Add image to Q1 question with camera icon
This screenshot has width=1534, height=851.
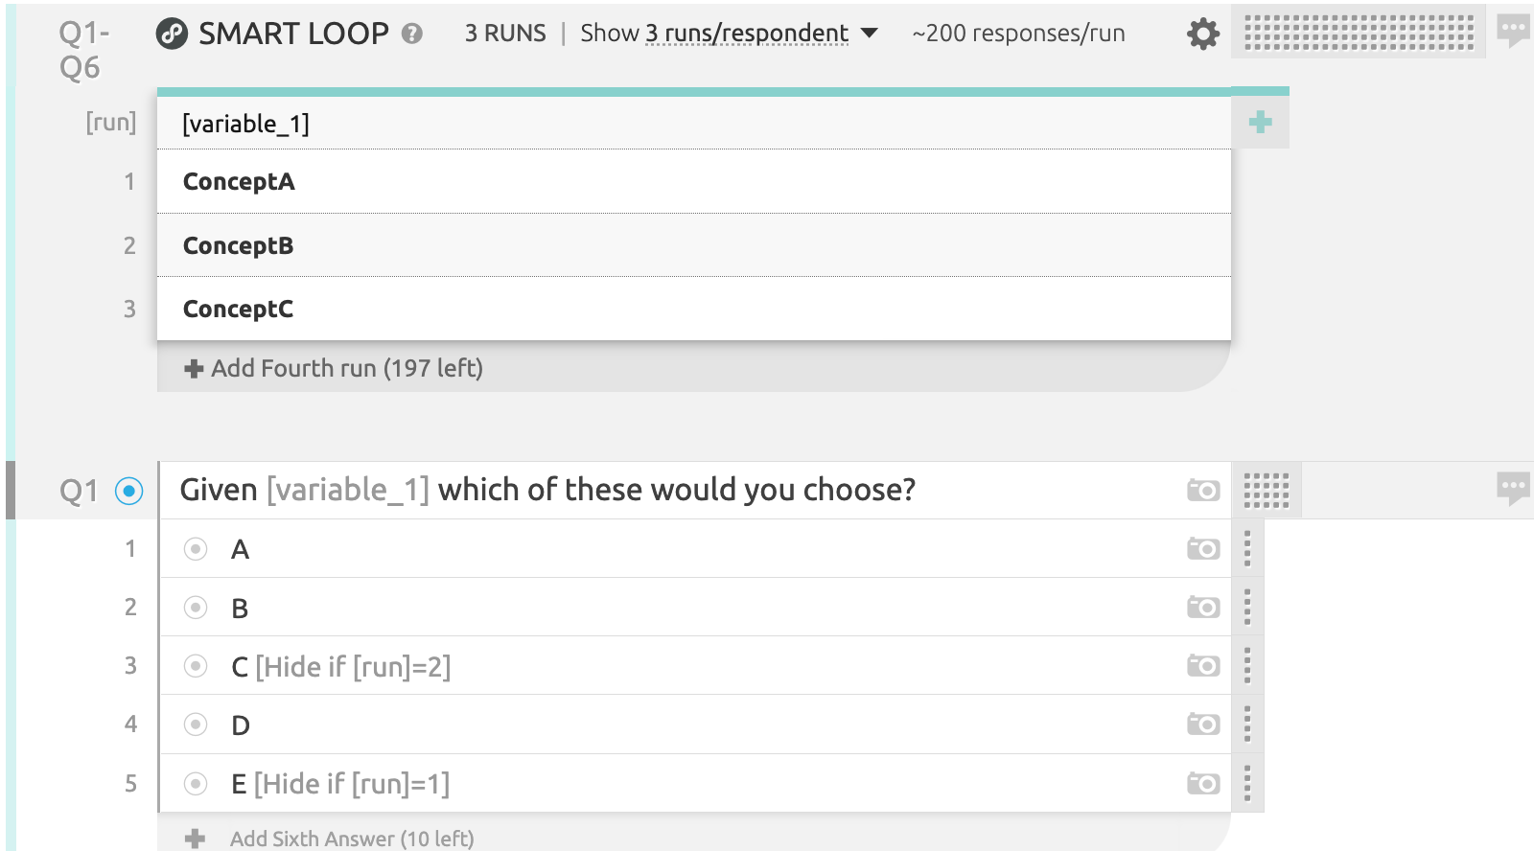pos(1203,490)
